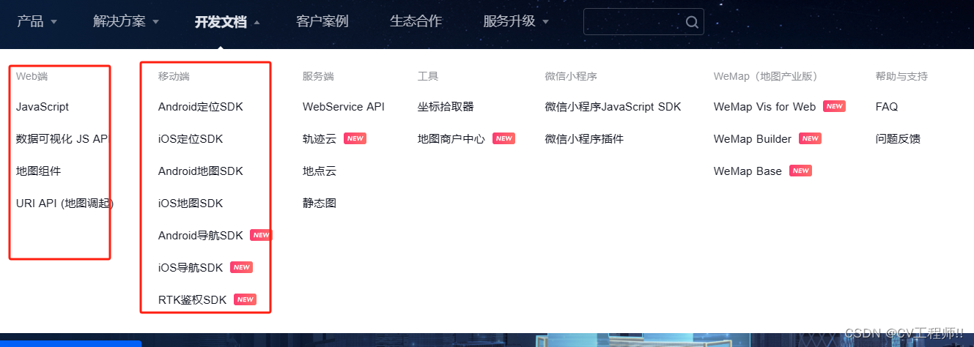Open Android定位SDK link

(201, 107)
